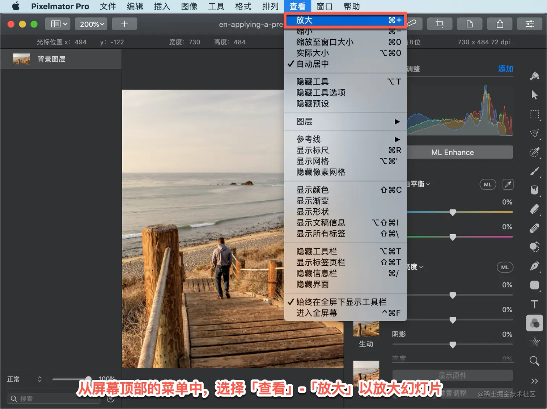Click the layer opacity slider handle

point(88,379)
